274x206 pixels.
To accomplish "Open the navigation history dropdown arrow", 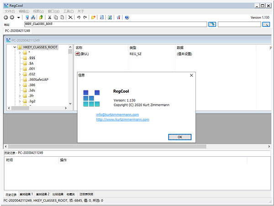I will click(x=19, y=17).
